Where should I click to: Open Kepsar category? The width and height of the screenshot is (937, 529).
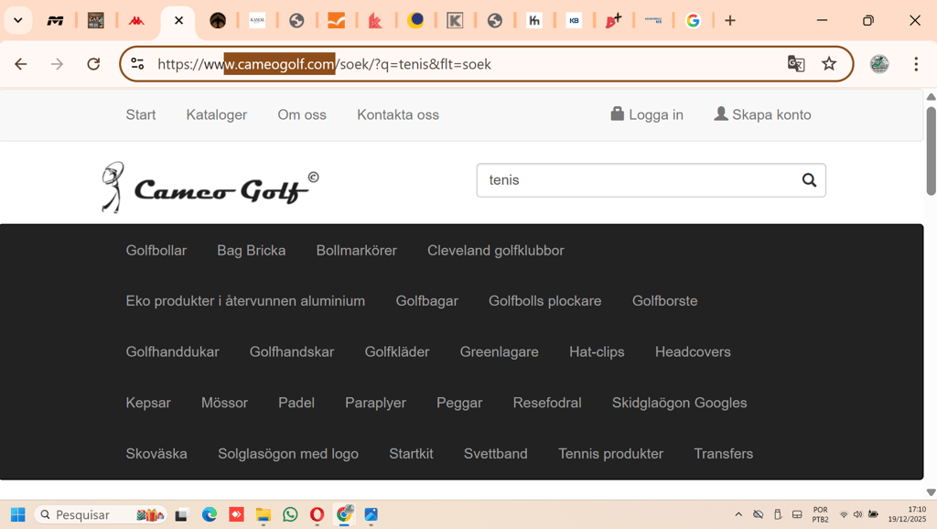pyautogui.click(x=148, y=403)
